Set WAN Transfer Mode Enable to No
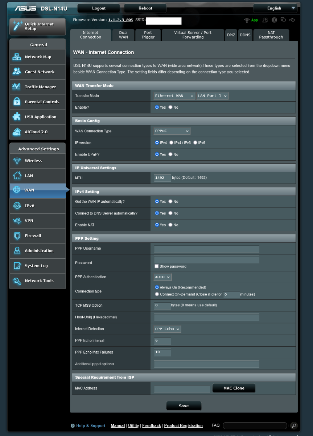This screenshot has height=436, width=313. (170, 107)
